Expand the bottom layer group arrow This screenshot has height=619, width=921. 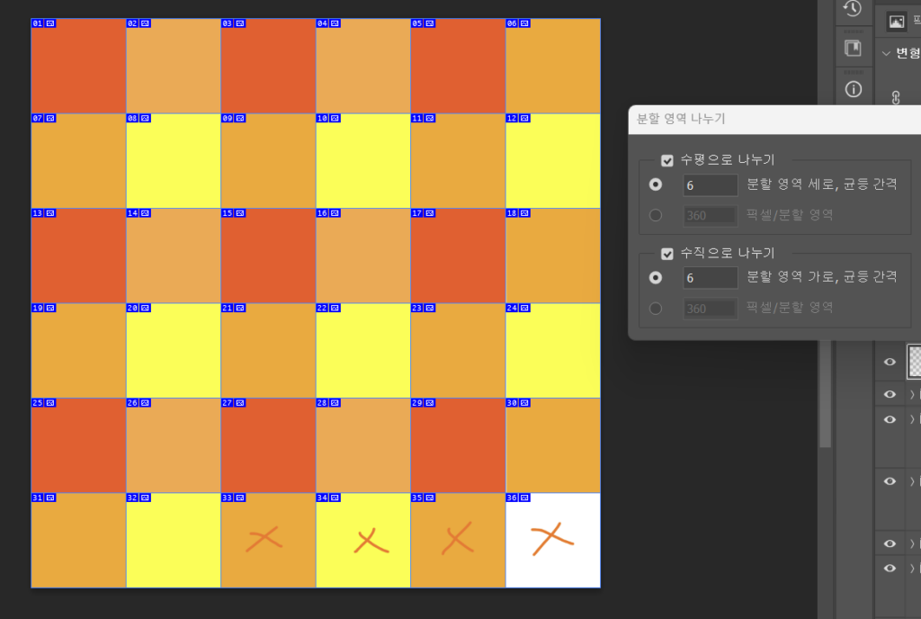point(912,569)
